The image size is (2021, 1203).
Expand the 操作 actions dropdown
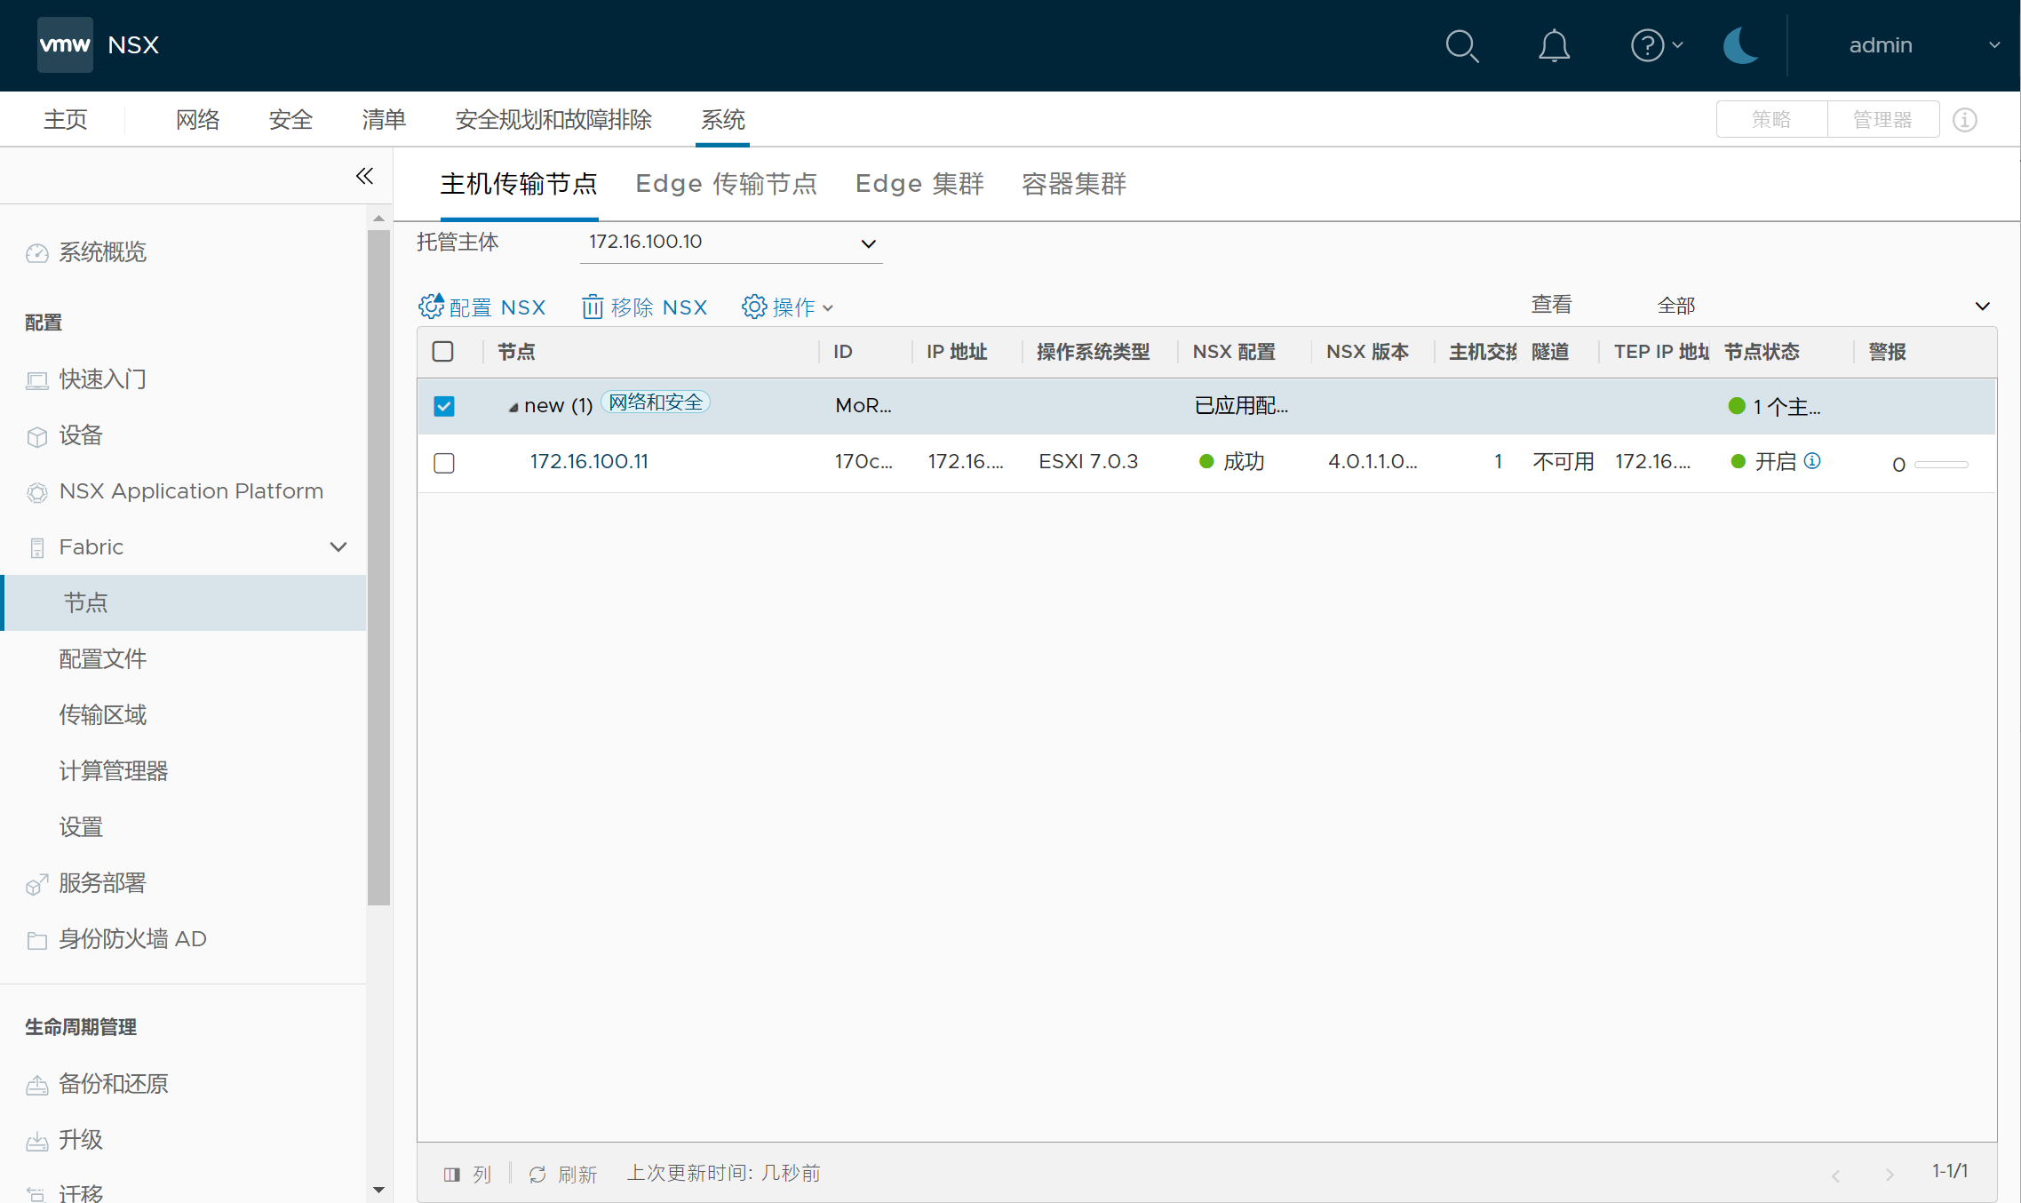(788, 307)
